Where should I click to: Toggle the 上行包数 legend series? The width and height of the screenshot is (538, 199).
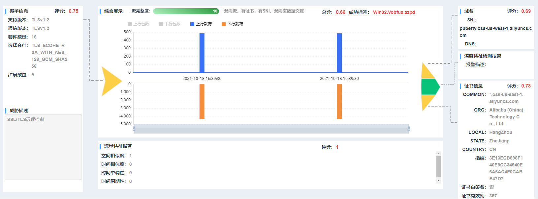click(138, 24)
